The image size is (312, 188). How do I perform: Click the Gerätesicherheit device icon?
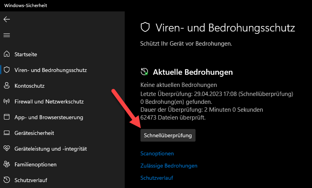pyautogui.click(x=7, y=133)
